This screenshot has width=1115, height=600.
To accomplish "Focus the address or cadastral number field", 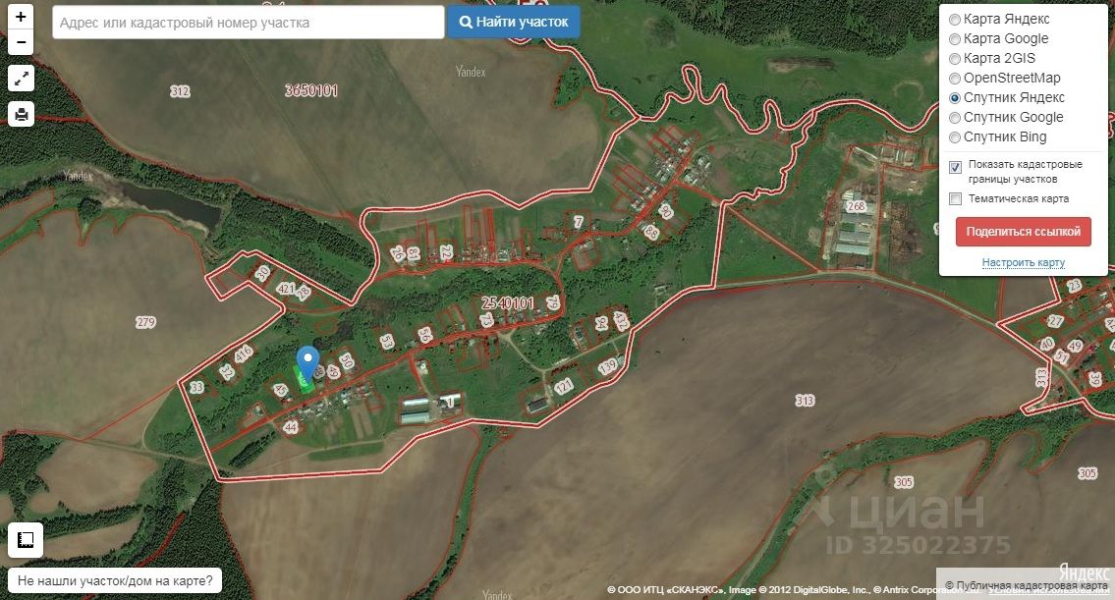I will pos(249,23).
